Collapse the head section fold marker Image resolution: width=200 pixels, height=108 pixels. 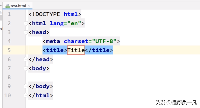[x=26, y=32]
